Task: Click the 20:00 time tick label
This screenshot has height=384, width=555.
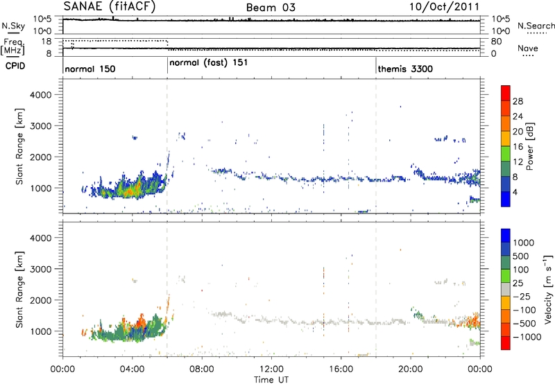Action: pyautogui.click(x=410, y=369)
